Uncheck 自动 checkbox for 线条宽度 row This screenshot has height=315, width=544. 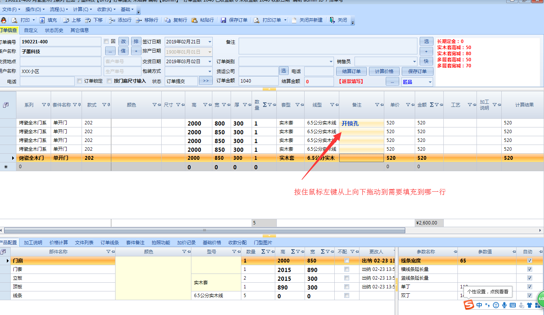[x=529, y=261]
